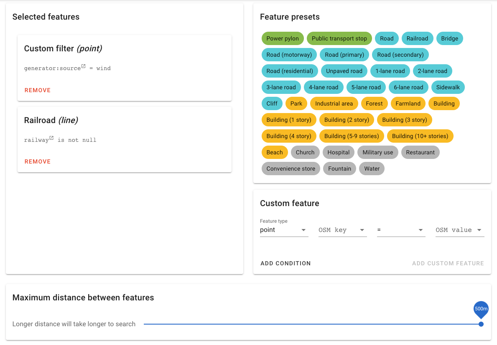
Task: Select Building (4 story) preset
Action: coord(289,136)
